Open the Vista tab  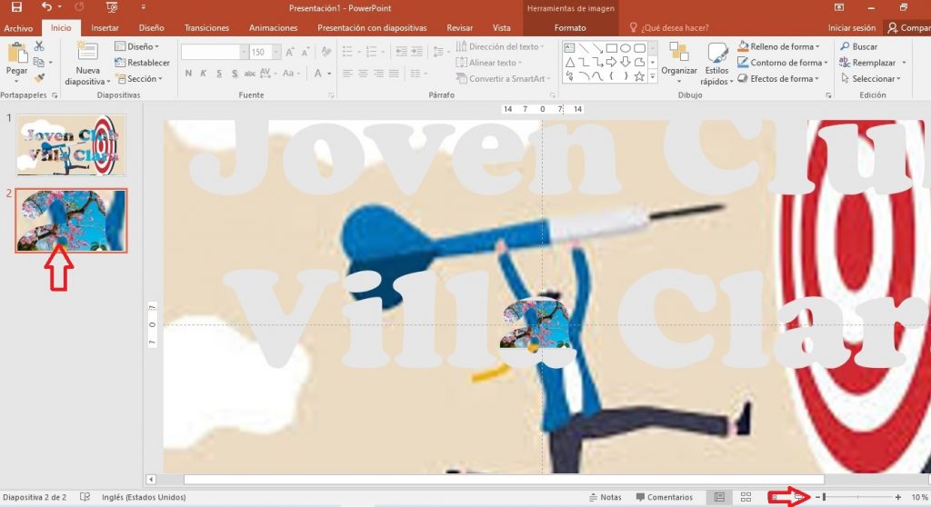(501, 28)
